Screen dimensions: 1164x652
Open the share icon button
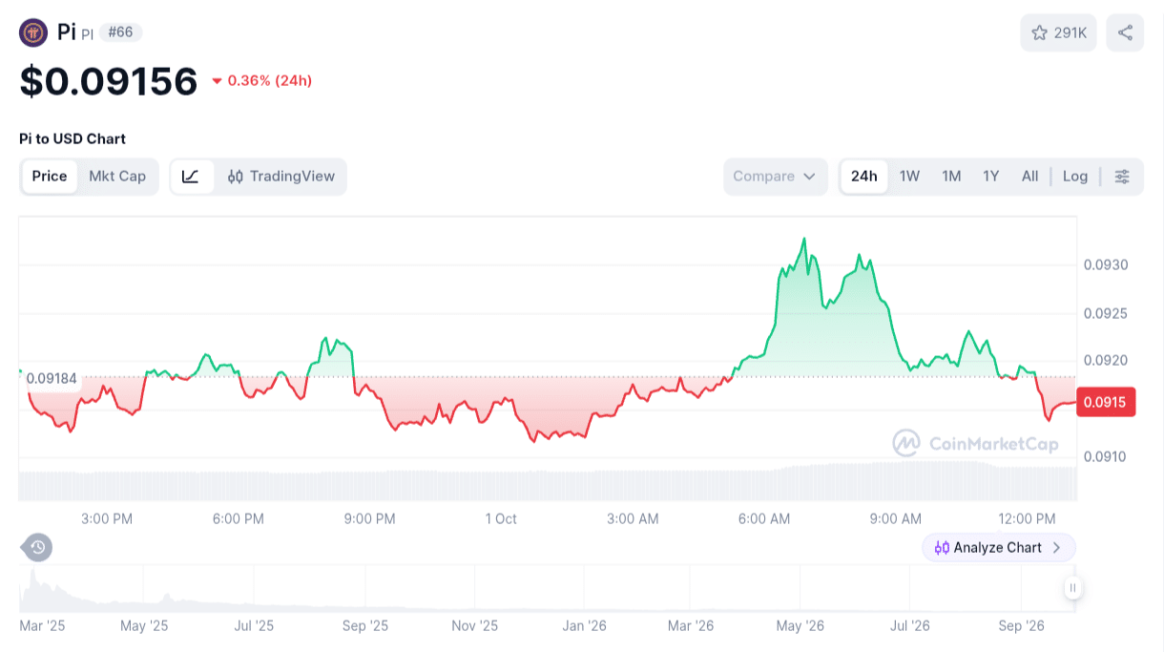1125,32
